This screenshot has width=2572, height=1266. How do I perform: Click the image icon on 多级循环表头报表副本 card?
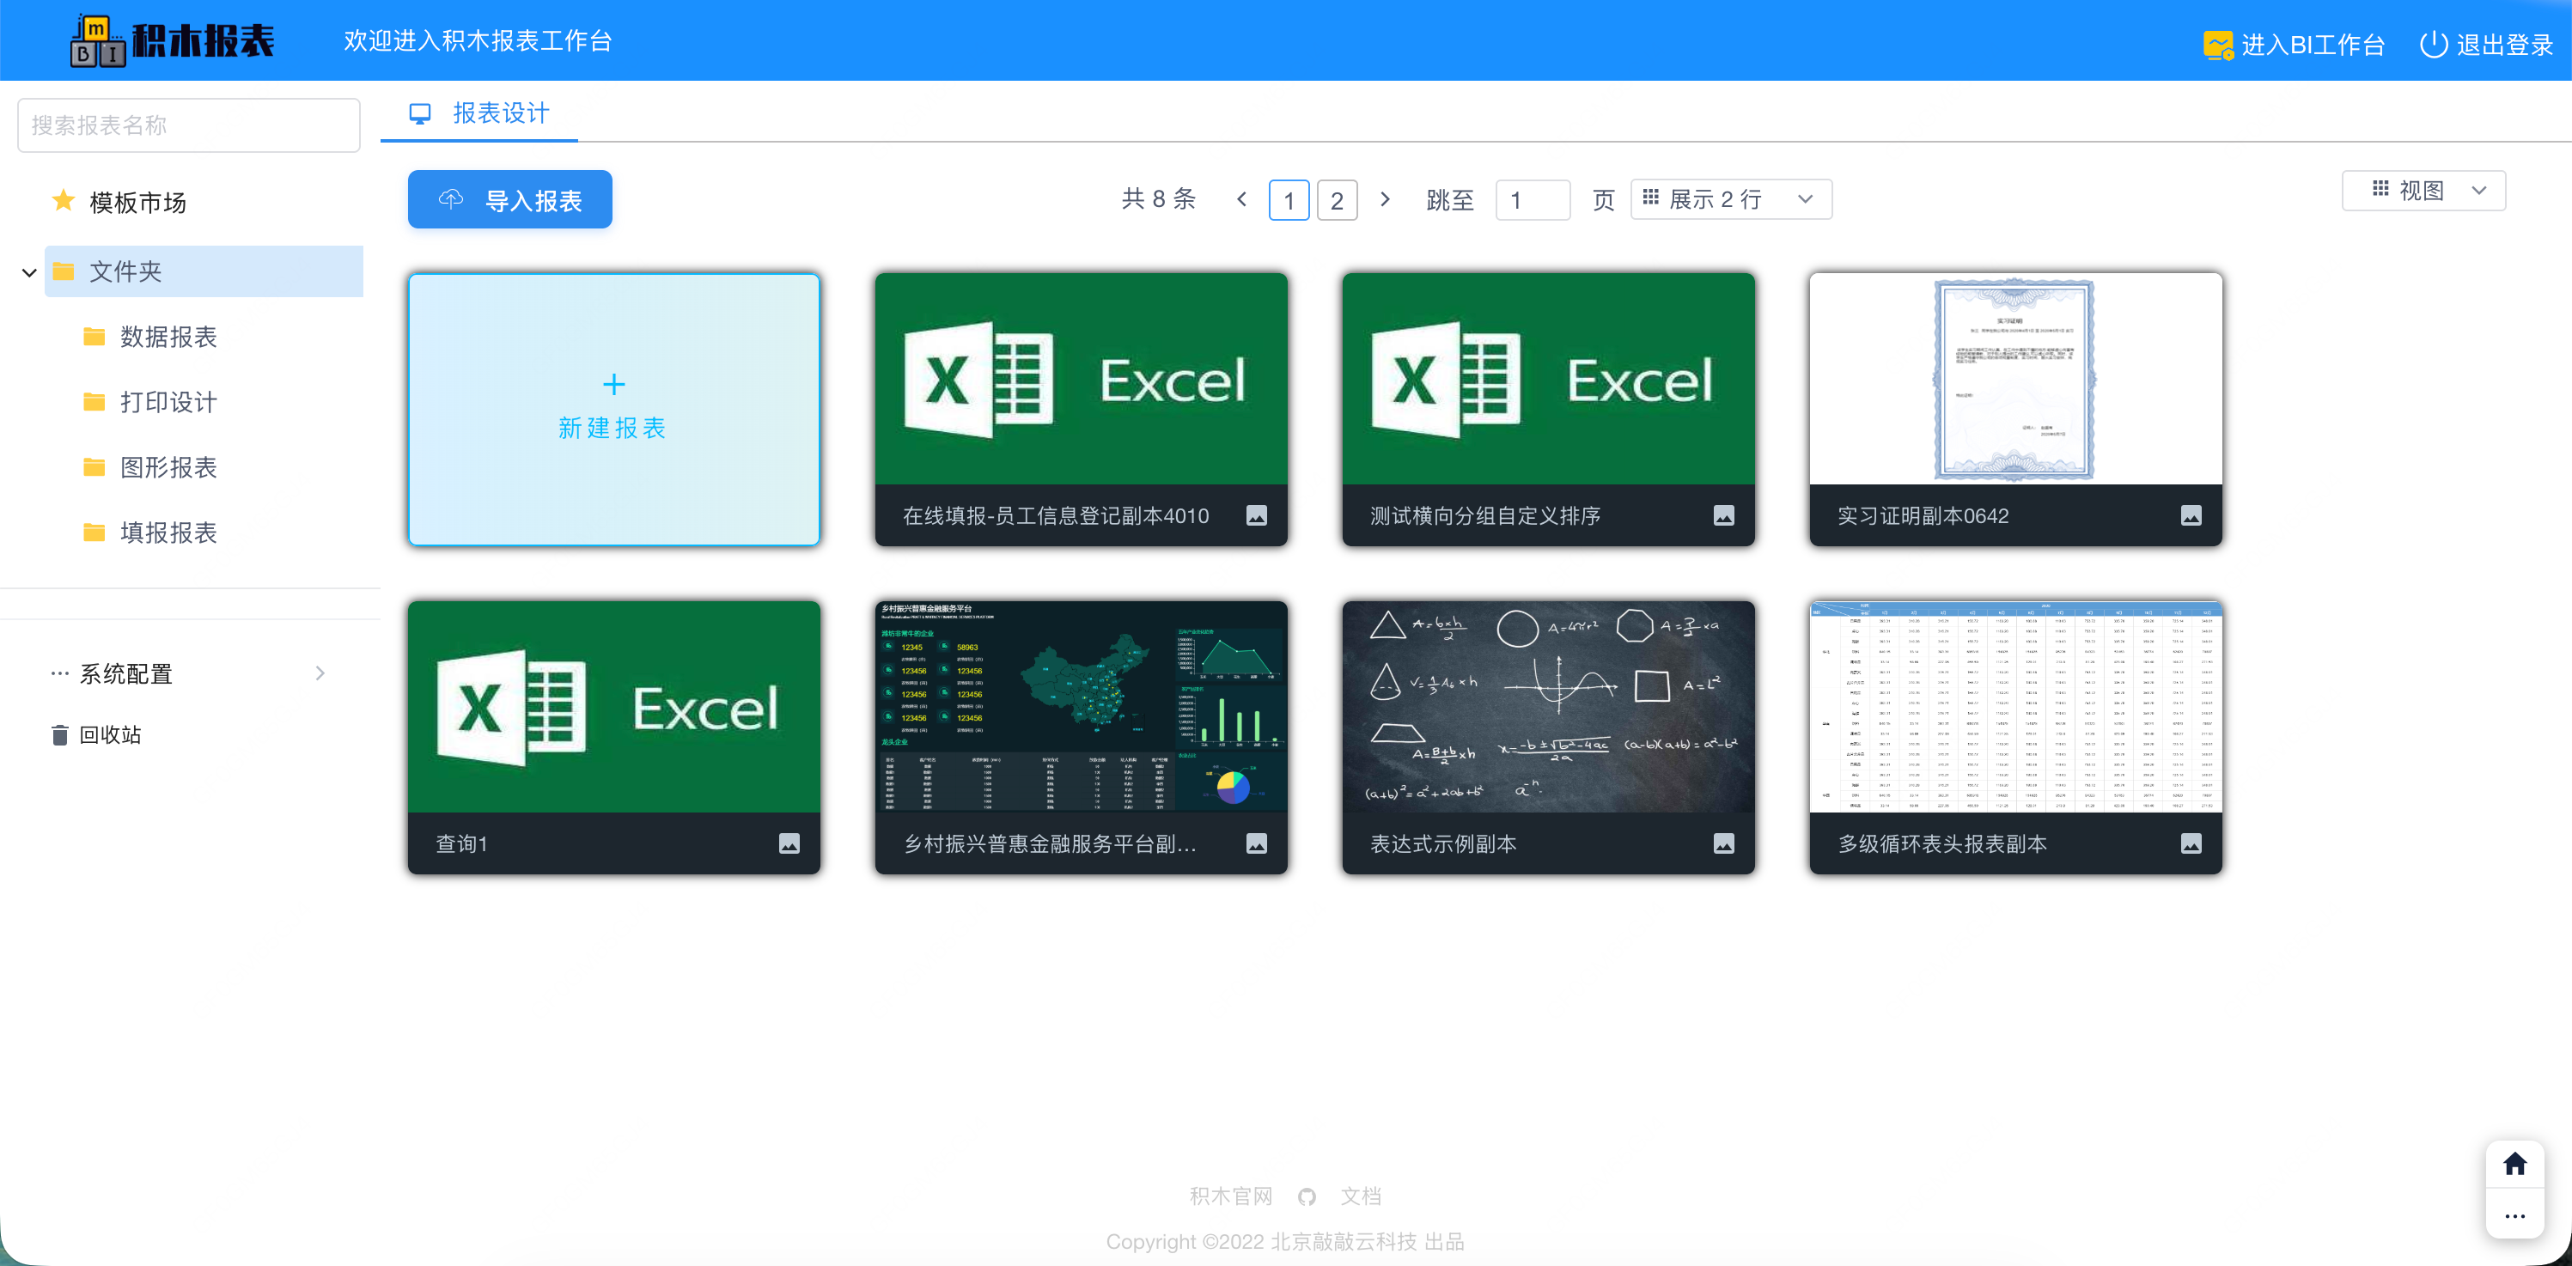pos(2191,843)
